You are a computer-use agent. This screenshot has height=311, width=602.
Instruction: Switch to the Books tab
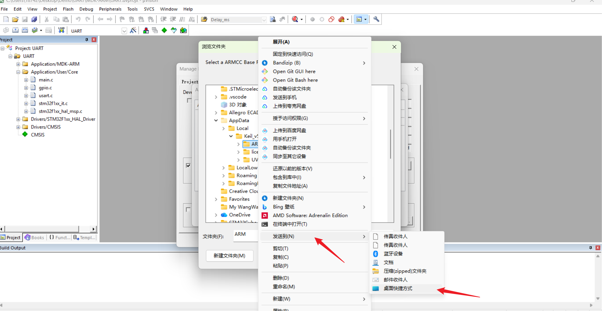35,238
